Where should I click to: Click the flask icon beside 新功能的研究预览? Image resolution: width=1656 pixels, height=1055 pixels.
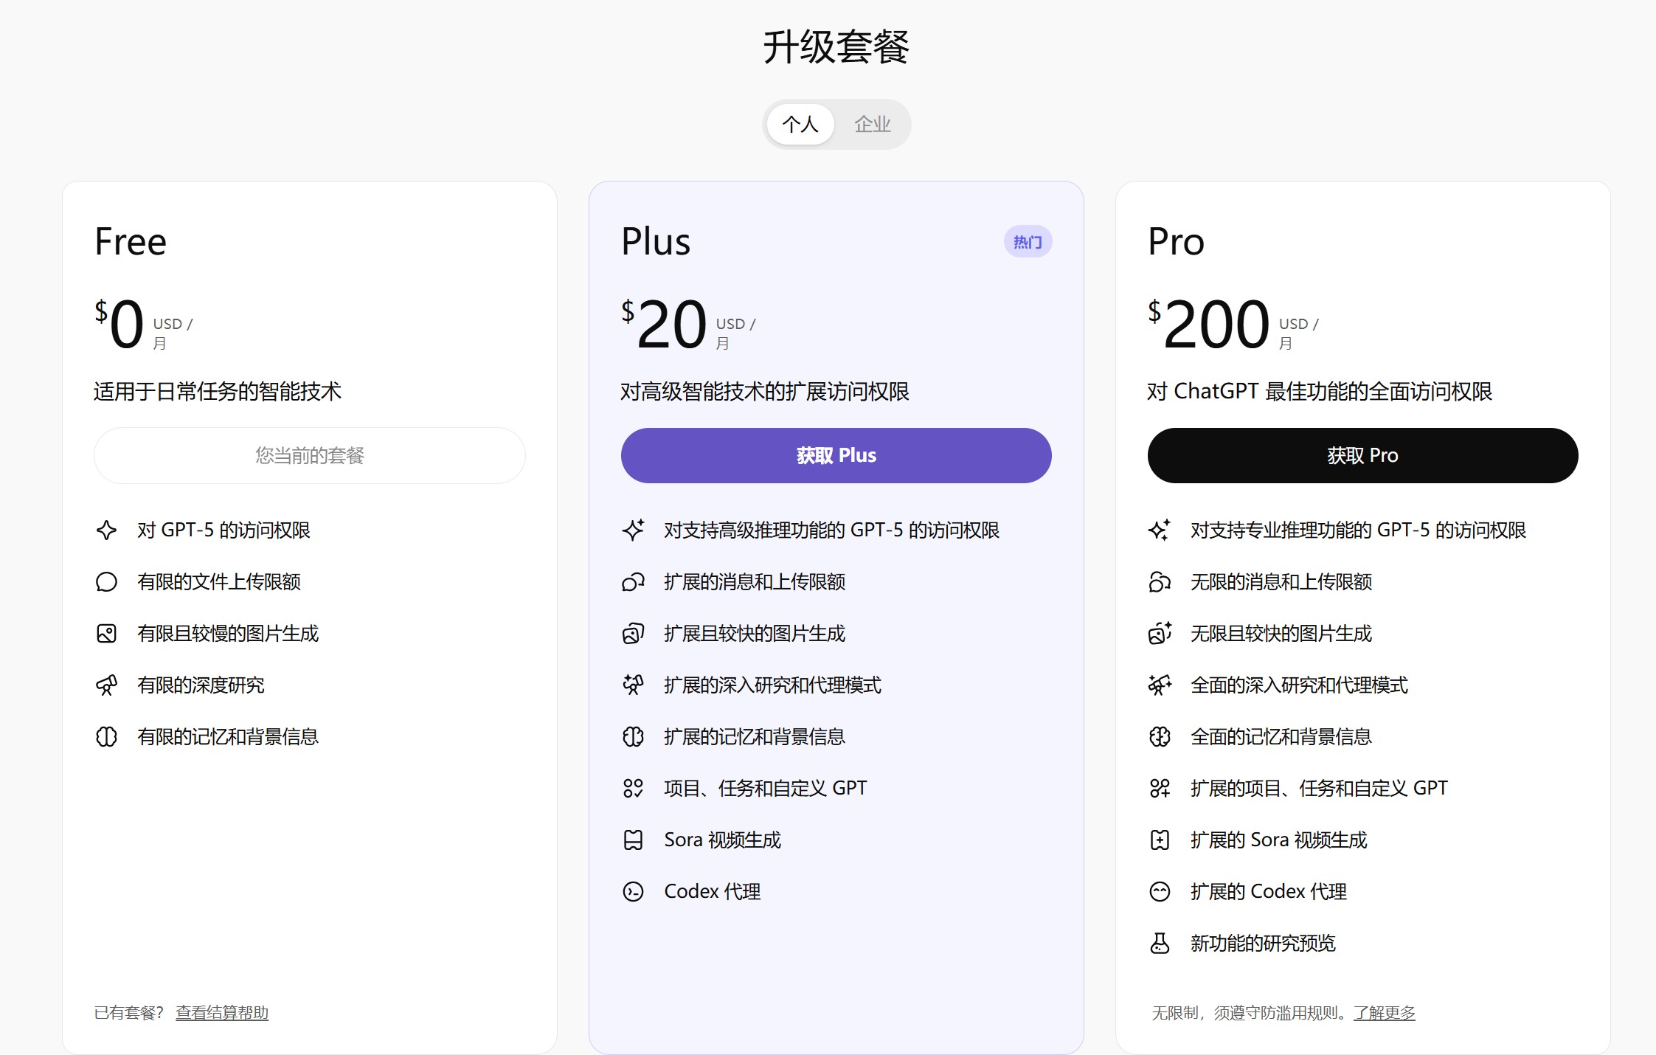pos(1160,943)
